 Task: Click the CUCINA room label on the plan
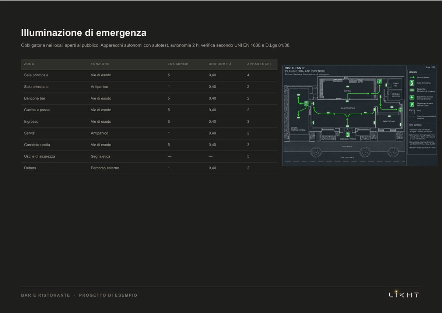(347, 91)
